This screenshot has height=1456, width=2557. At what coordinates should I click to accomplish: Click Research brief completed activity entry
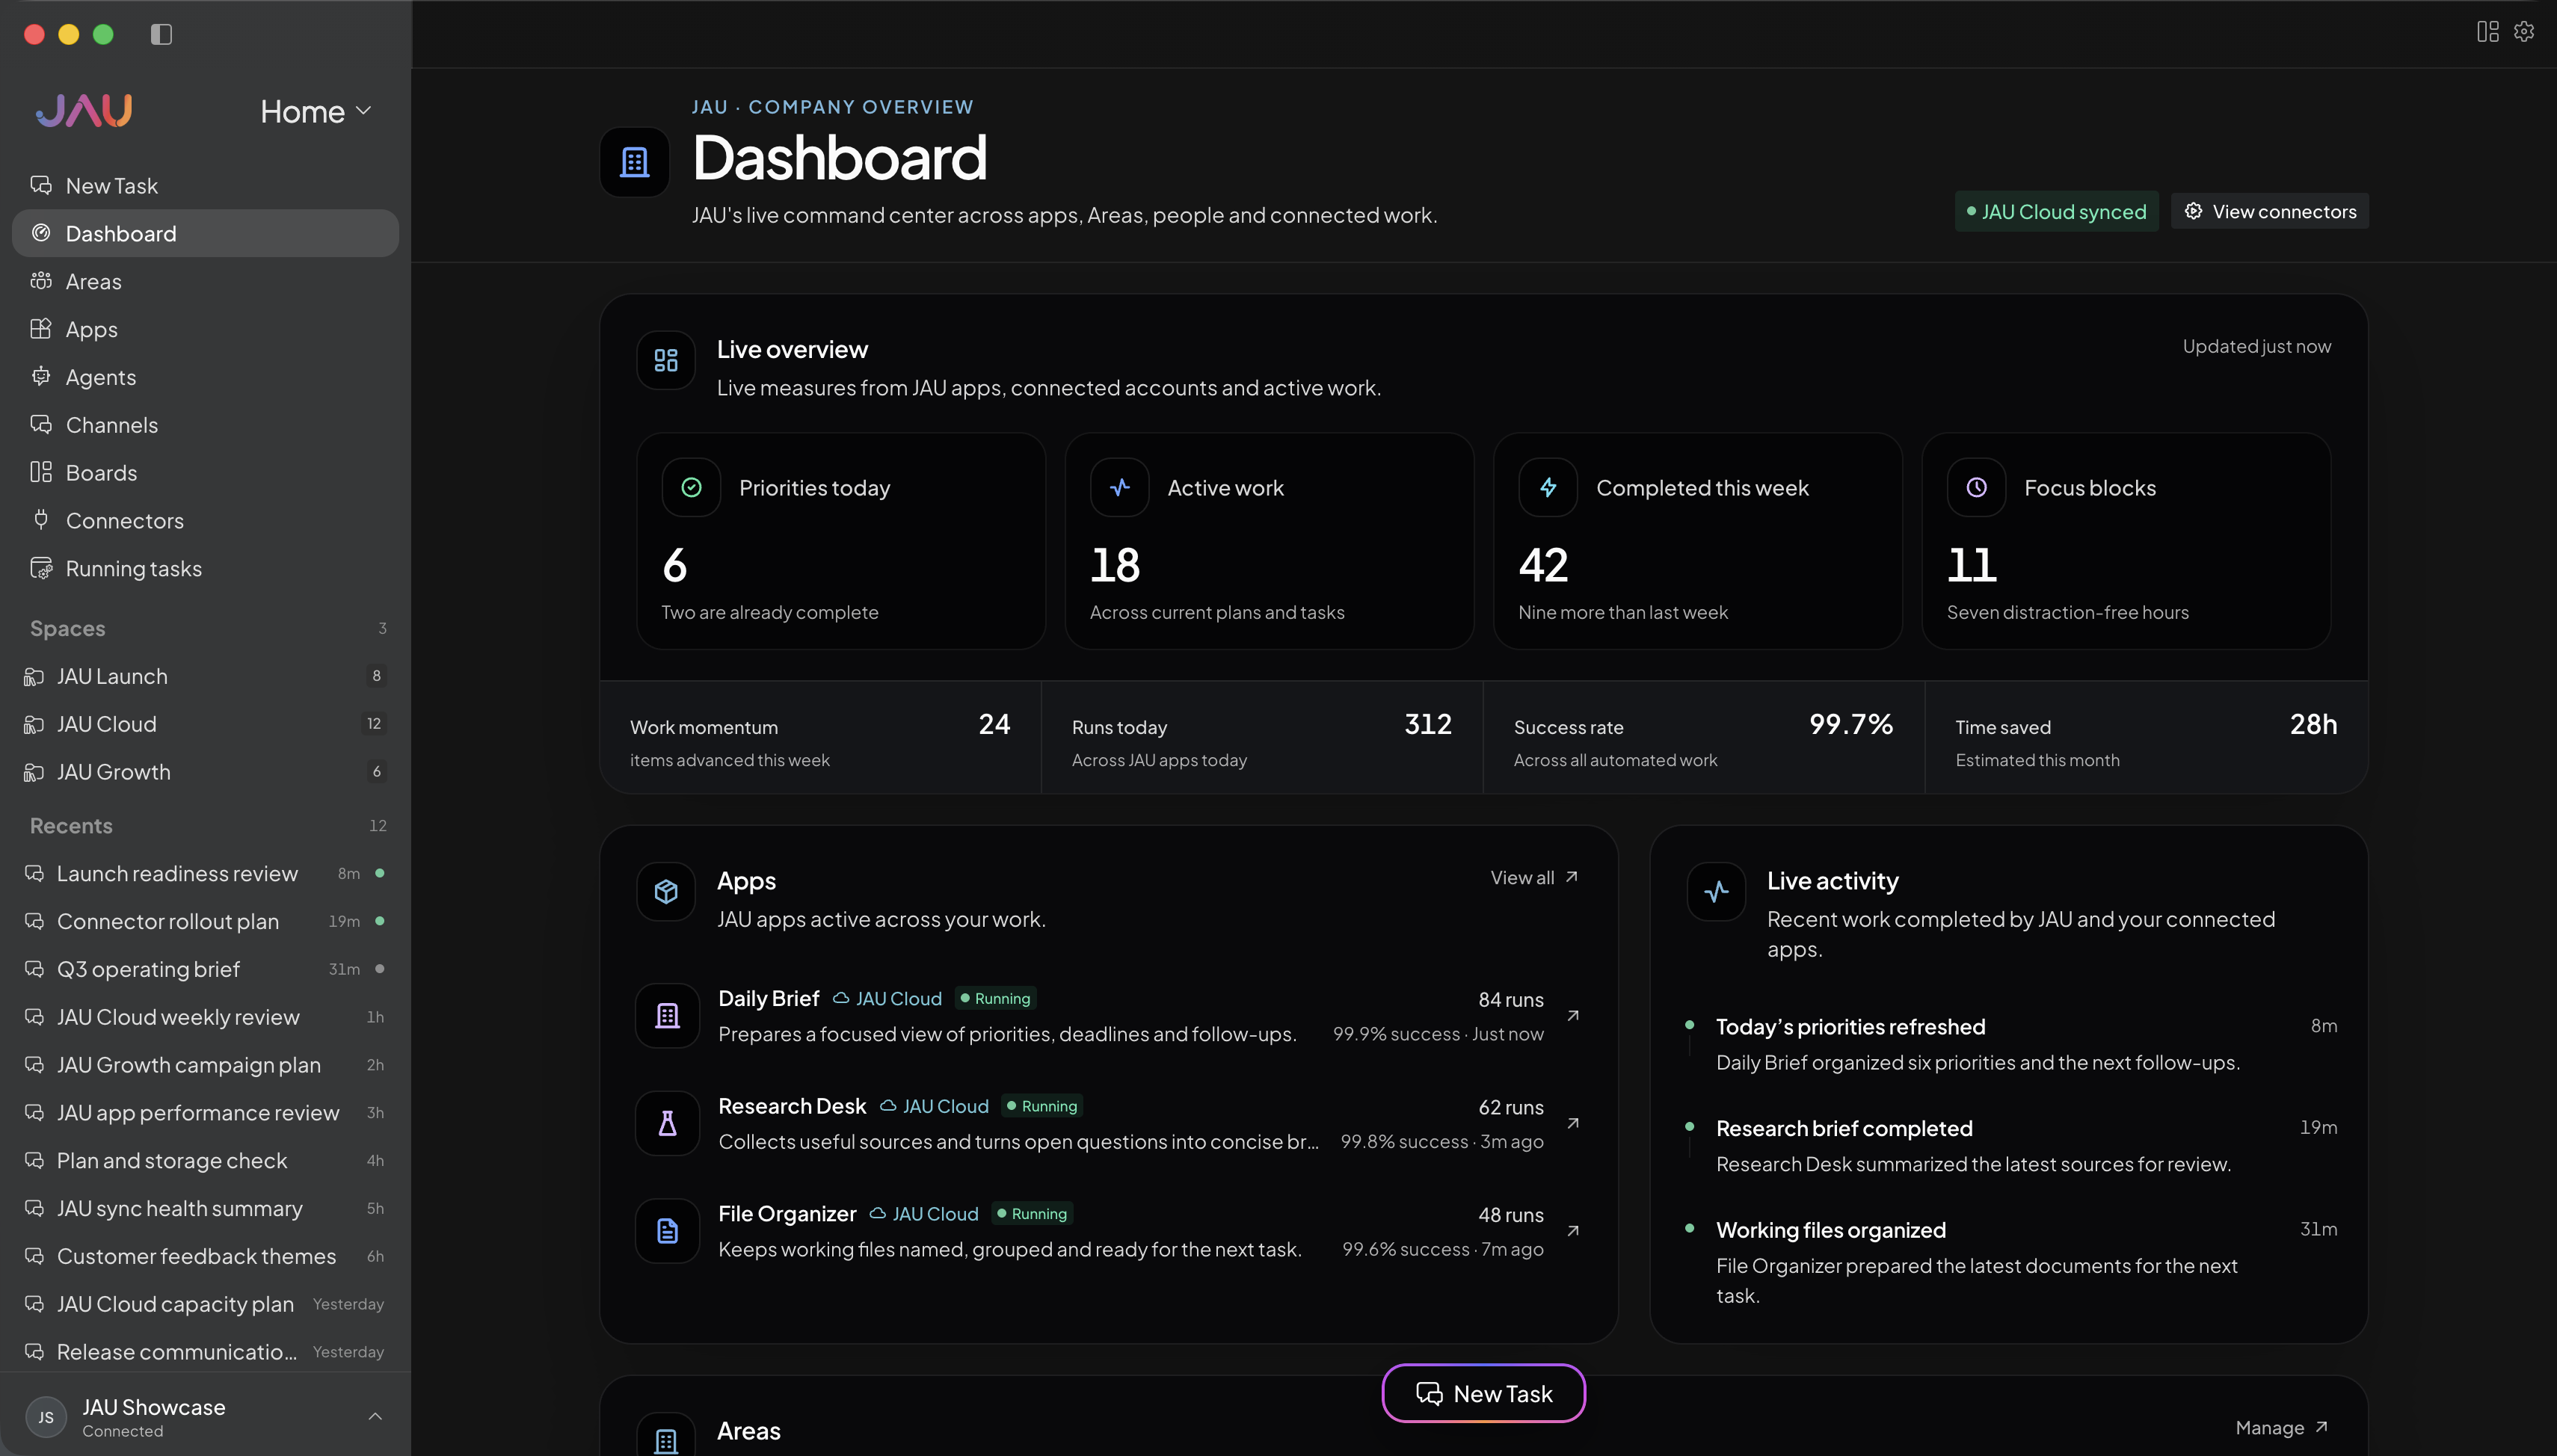coord(2011,1146)
